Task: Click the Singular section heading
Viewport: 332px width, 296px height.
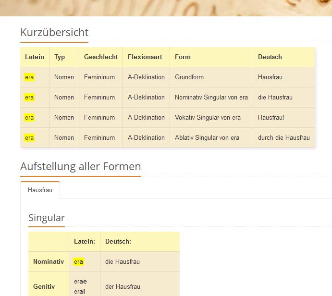Action: 47,218
